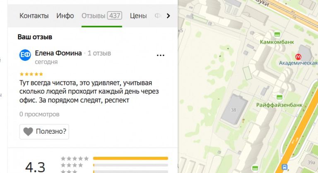Click the '0 просмотров' text

pyautogui.click(x=39, y=114)
